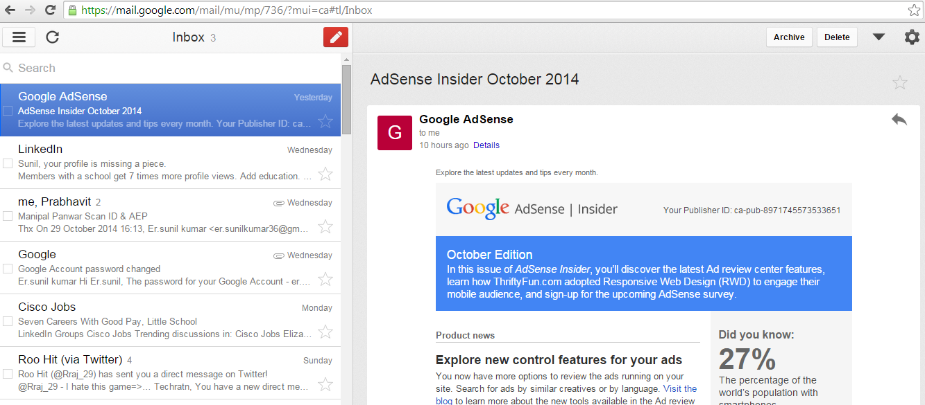Star the Roo Hit Twitter email
Viewport: 925px width, 405px height.
pos(325,384)
